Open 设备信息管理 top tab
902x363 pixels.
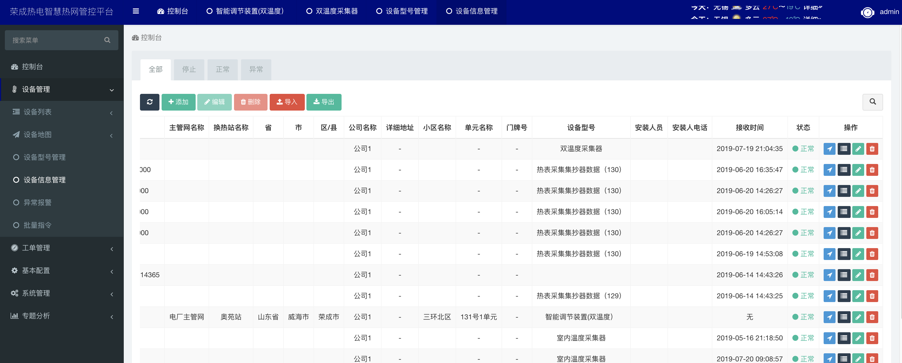point(472,11)
